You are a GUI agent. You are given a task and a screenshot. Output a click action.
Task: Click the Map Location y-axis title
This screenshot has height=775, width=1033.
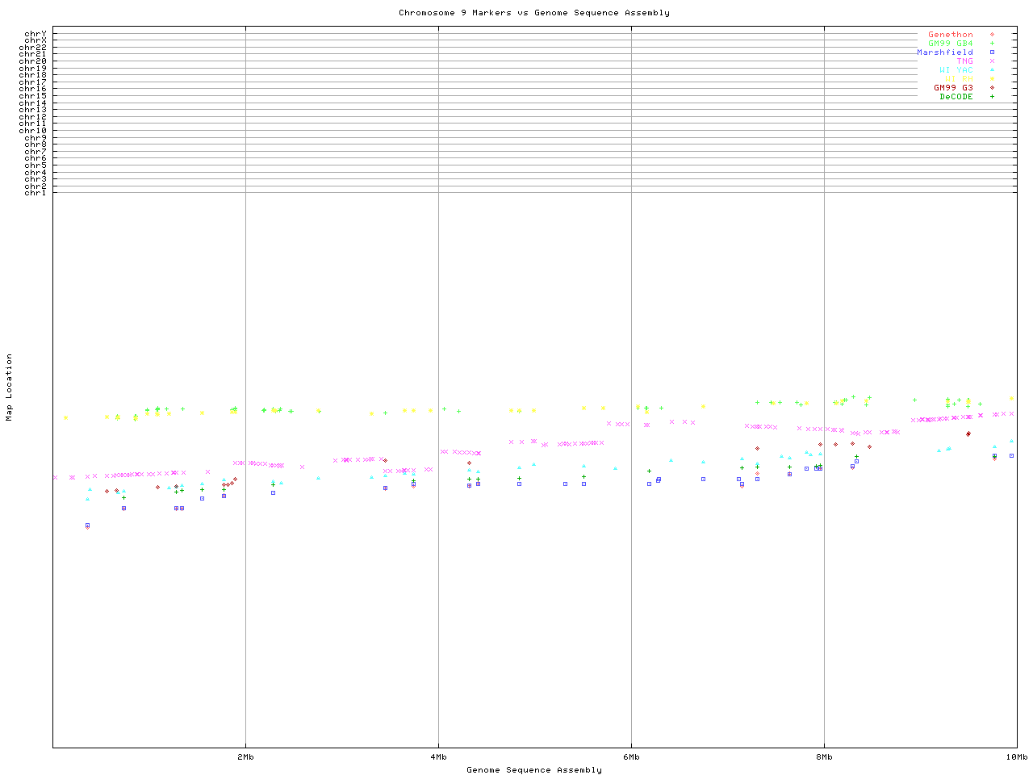point(10,387)
